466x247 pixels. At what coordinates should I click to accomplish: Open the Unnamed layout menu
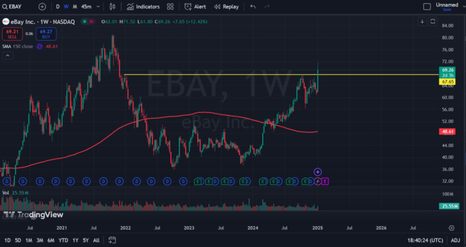[x=447, y=5]
